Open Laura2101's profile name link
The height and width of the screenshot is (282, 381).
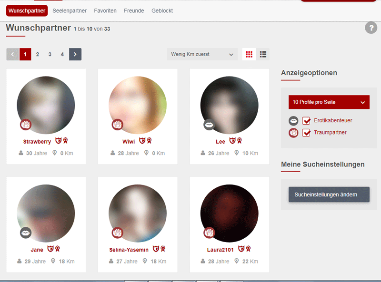pyautogui.click(x=220, y=250)
